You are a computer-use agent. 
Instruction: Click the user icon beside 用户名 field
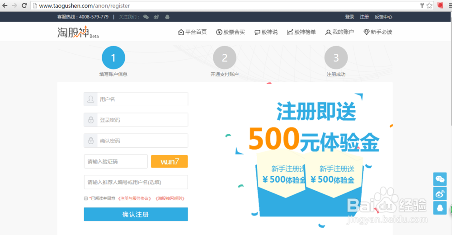pos(90,99)
